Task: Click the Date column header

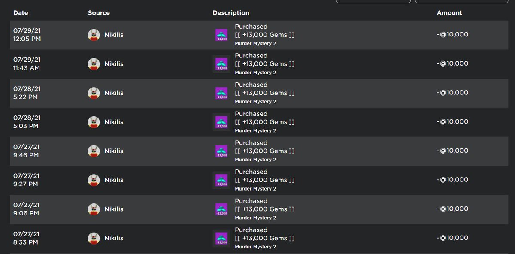Action: pos(21,13)
